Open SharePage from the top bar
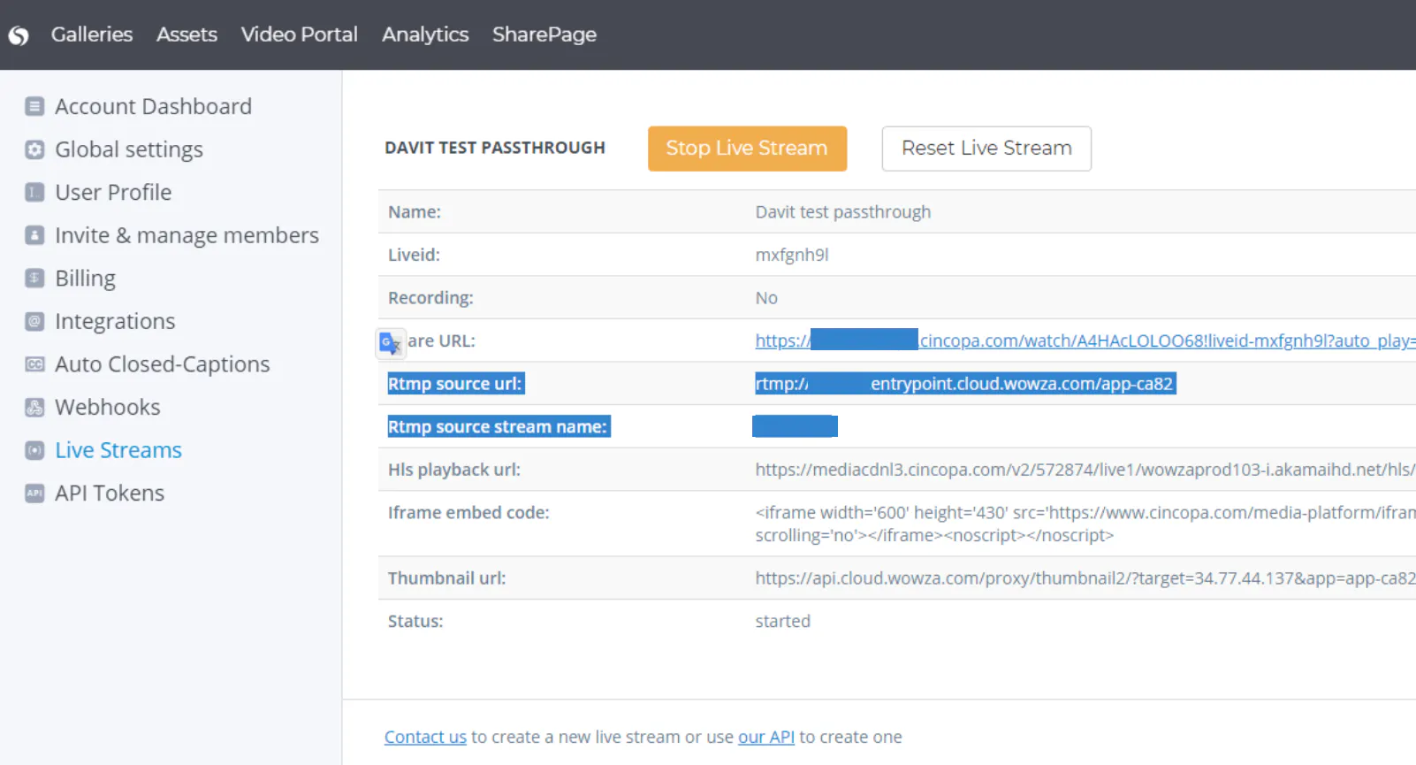Image resolution: width=1416 pixels, height=765 pixels. (x=544, y=34)
